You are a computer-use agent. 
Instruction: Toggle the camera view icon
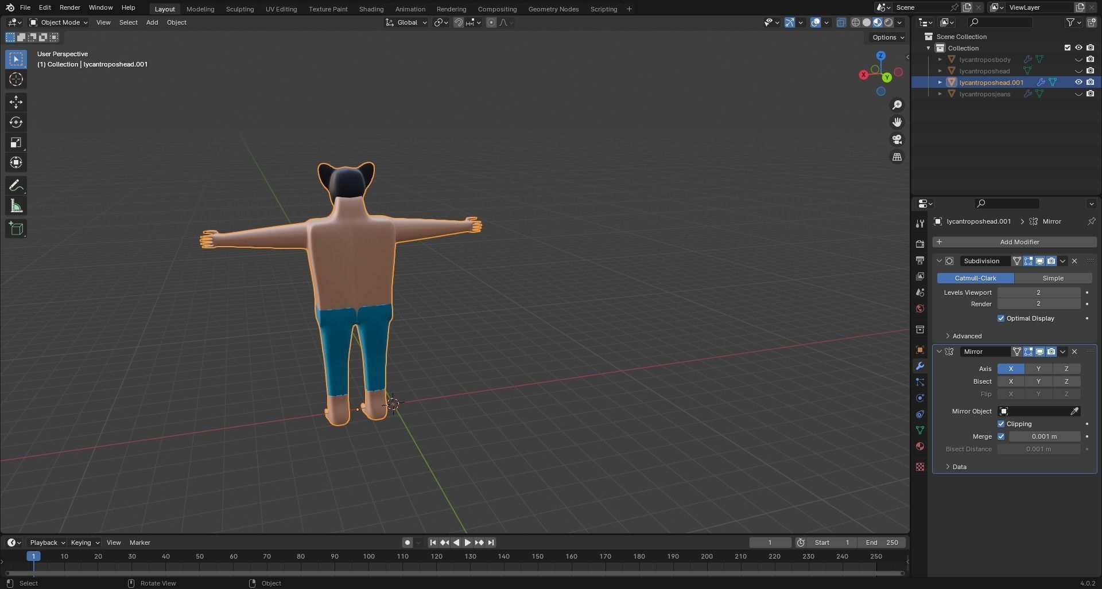coord(897,139)
